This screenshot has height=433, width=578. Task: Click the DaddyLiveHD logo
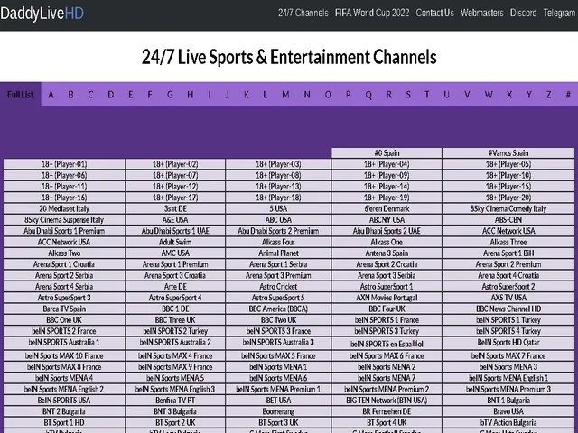[x=42, y=14]
